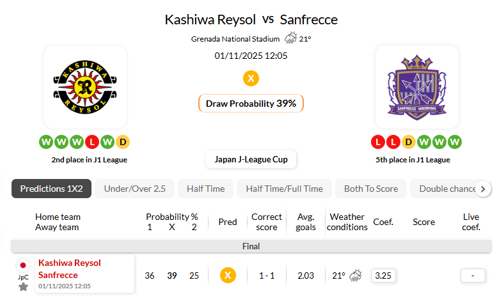Click the Sanfrecce Hiroshima team crest
Image resolution: width=497 pixels, height=303 pixels.
416,86
